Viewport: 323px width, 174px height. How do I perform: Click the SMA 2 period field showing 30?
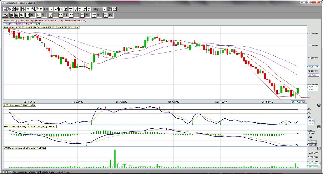[99, 15]
